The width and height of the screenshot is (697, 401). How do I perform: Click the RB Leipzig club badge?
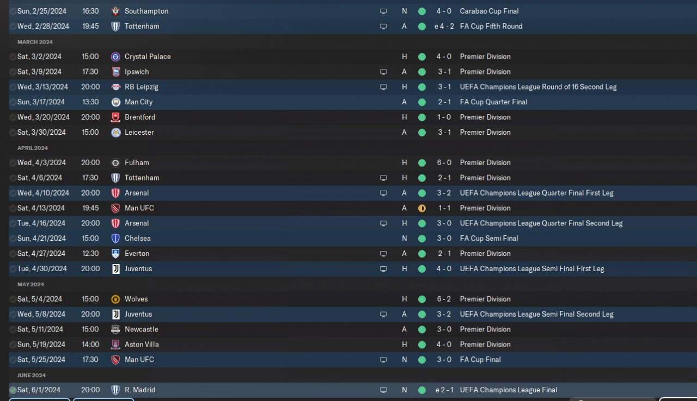click(115, 87)
